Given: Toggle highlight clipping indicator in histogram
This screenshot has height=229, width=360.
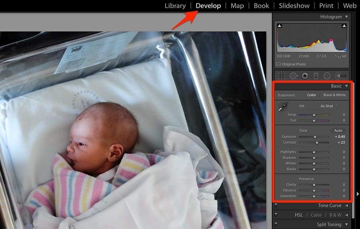Looking at the screenshot, I should pos(344,26).
